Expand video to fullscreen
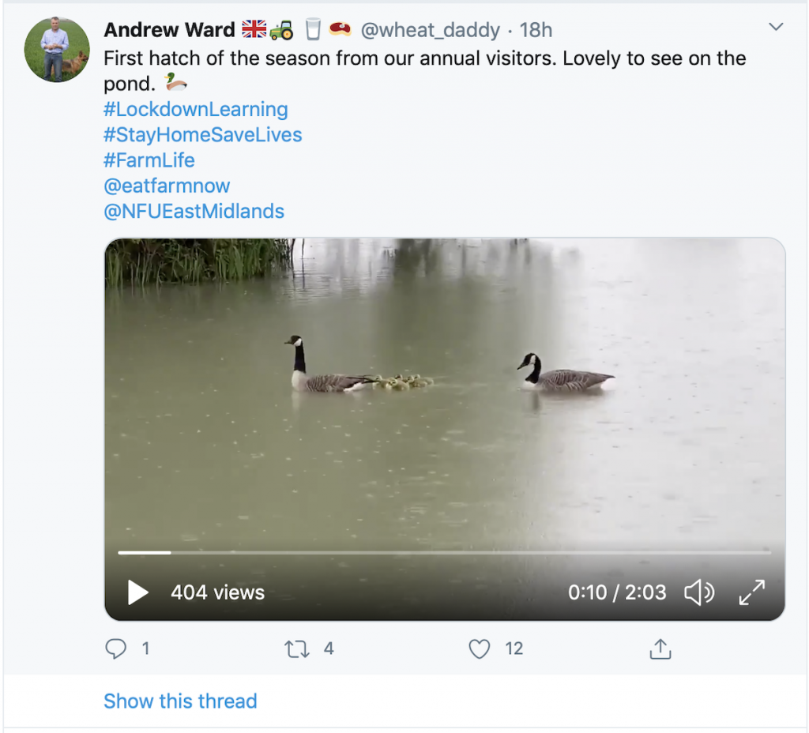The width and height of the screenshot is (809, 733). (751, 592)
